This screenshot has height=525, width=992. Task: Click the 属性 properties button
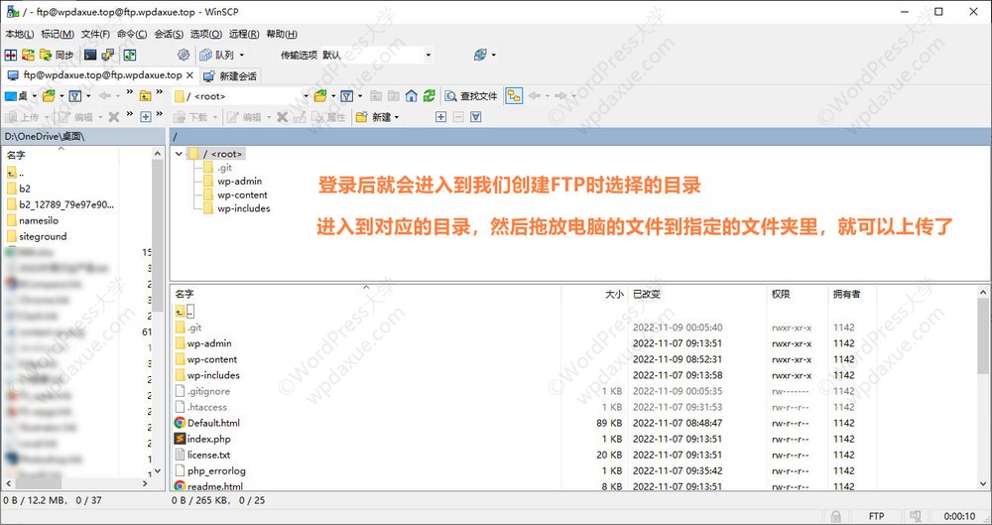point(329,117)
